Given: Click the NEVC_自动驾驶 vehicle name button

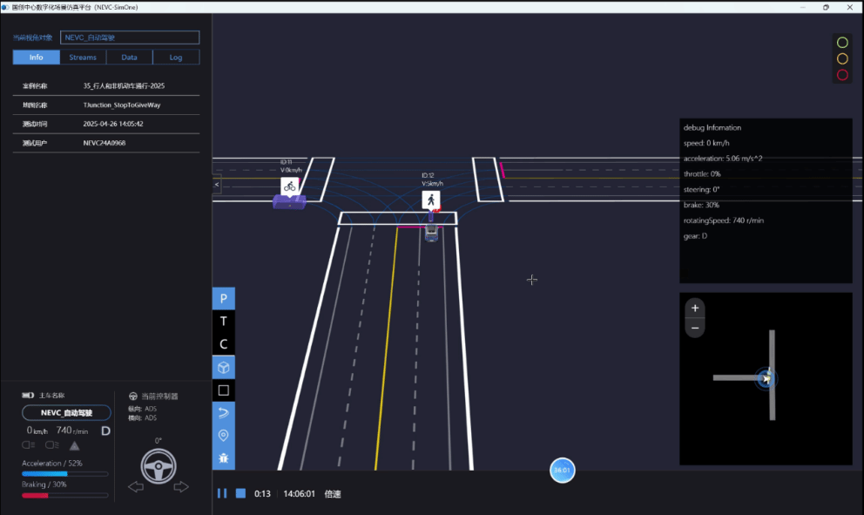Looking at the screenshot, I should (x=66, y=413).
